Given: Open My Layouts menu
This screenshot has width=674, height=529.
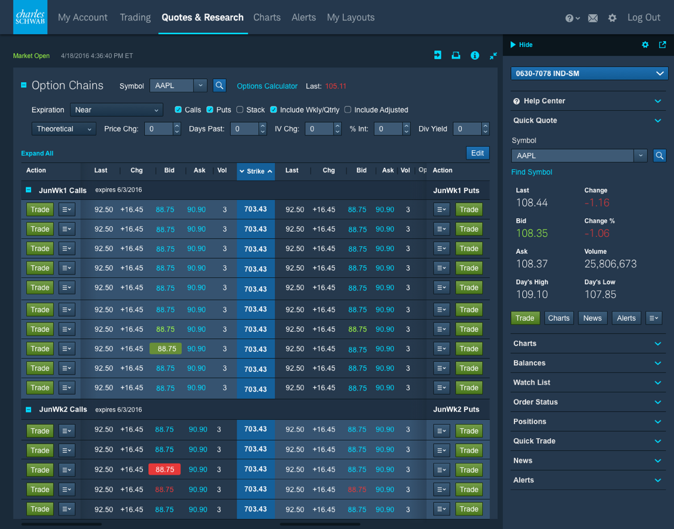Looking at the screenshot, I should pyautogui.click(x=350, y=18).
